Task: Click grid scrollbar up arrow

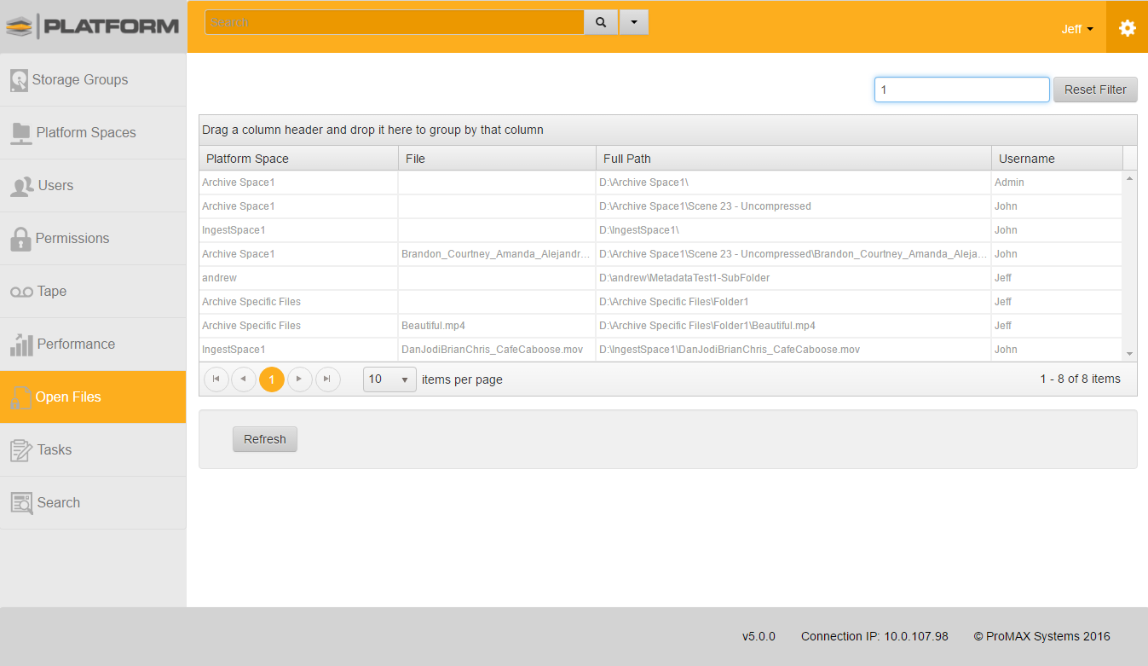Action: 1130,178
